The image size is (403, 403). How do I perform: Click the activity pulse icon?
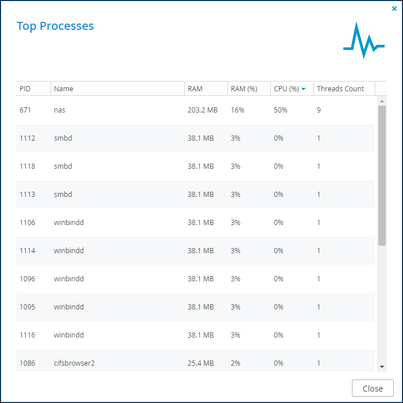[x=364, y=40]
